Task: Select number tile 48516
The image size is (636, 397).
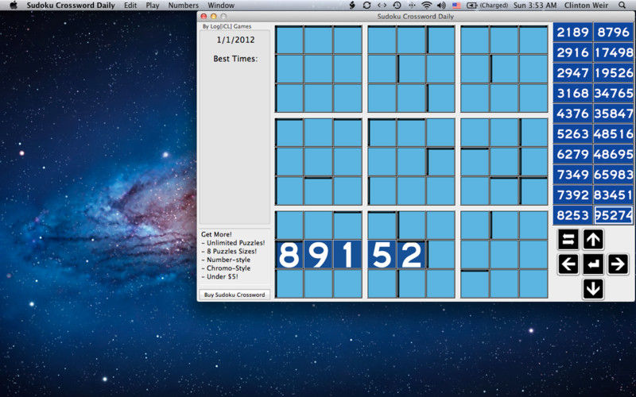Action: pyautogui.click(x=613, y=133)
